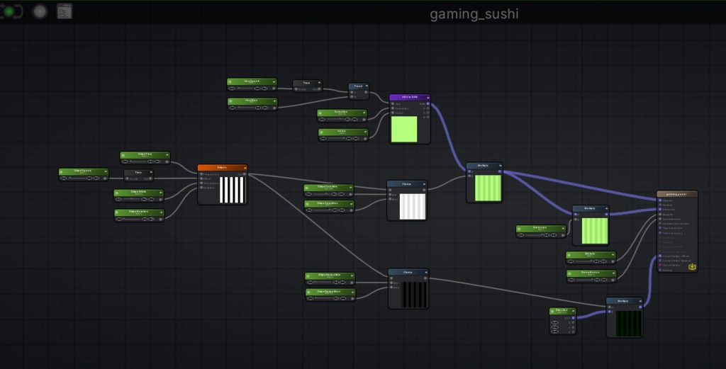Image resolution: width=726 pixels, height=369 pixels.
Task: Open dropdown on Time node after StripeSpeed
Action: pos(150,173)
